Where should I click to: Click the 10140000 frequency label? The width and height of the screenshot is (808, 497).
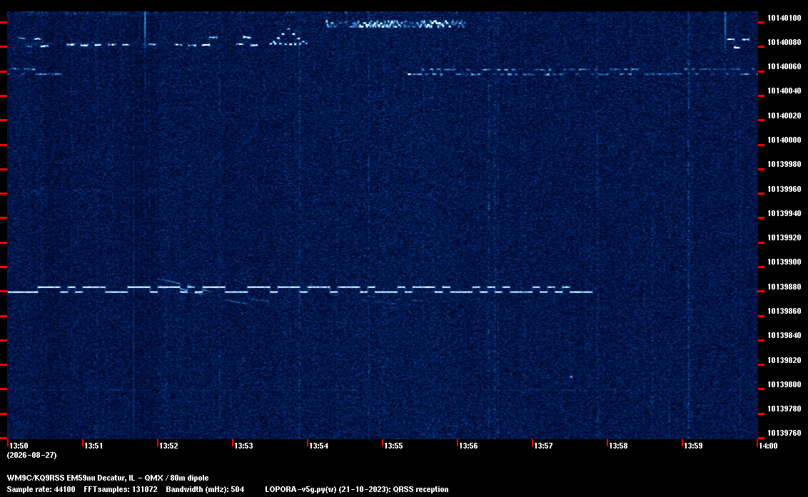coord(784,140)
